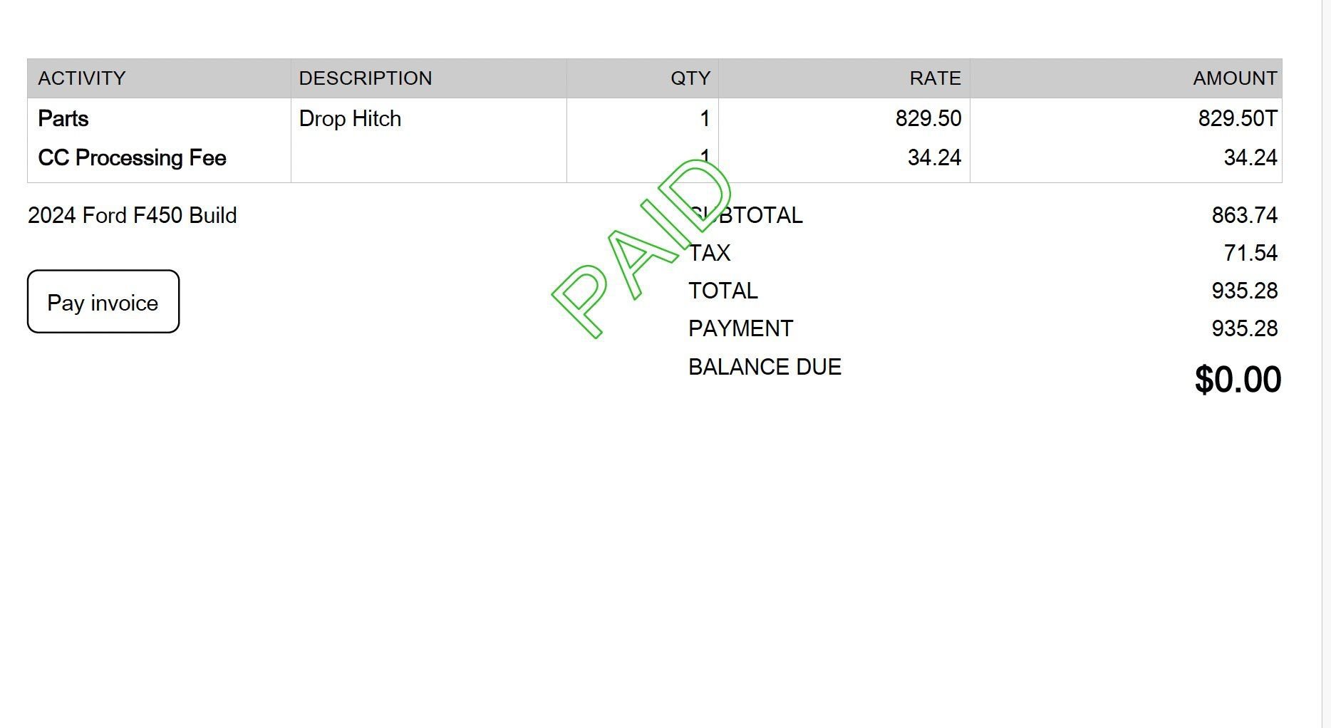Select the ACTIVITY column header

(x=82, y=78)
